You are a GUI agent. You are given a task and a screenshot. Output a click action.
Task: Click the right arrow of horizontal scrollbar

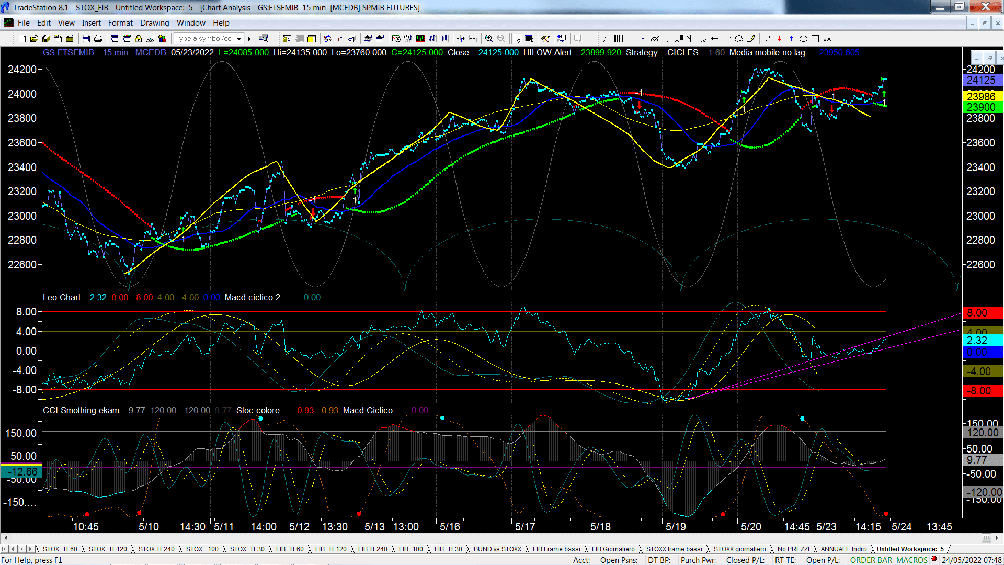pyautogui.click(x=998, y=538)
